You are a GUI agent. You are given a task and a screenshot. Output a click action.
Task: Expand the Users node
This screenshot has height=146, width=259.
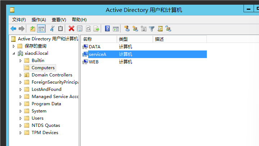pyautogui.click(x=21, y=118)
